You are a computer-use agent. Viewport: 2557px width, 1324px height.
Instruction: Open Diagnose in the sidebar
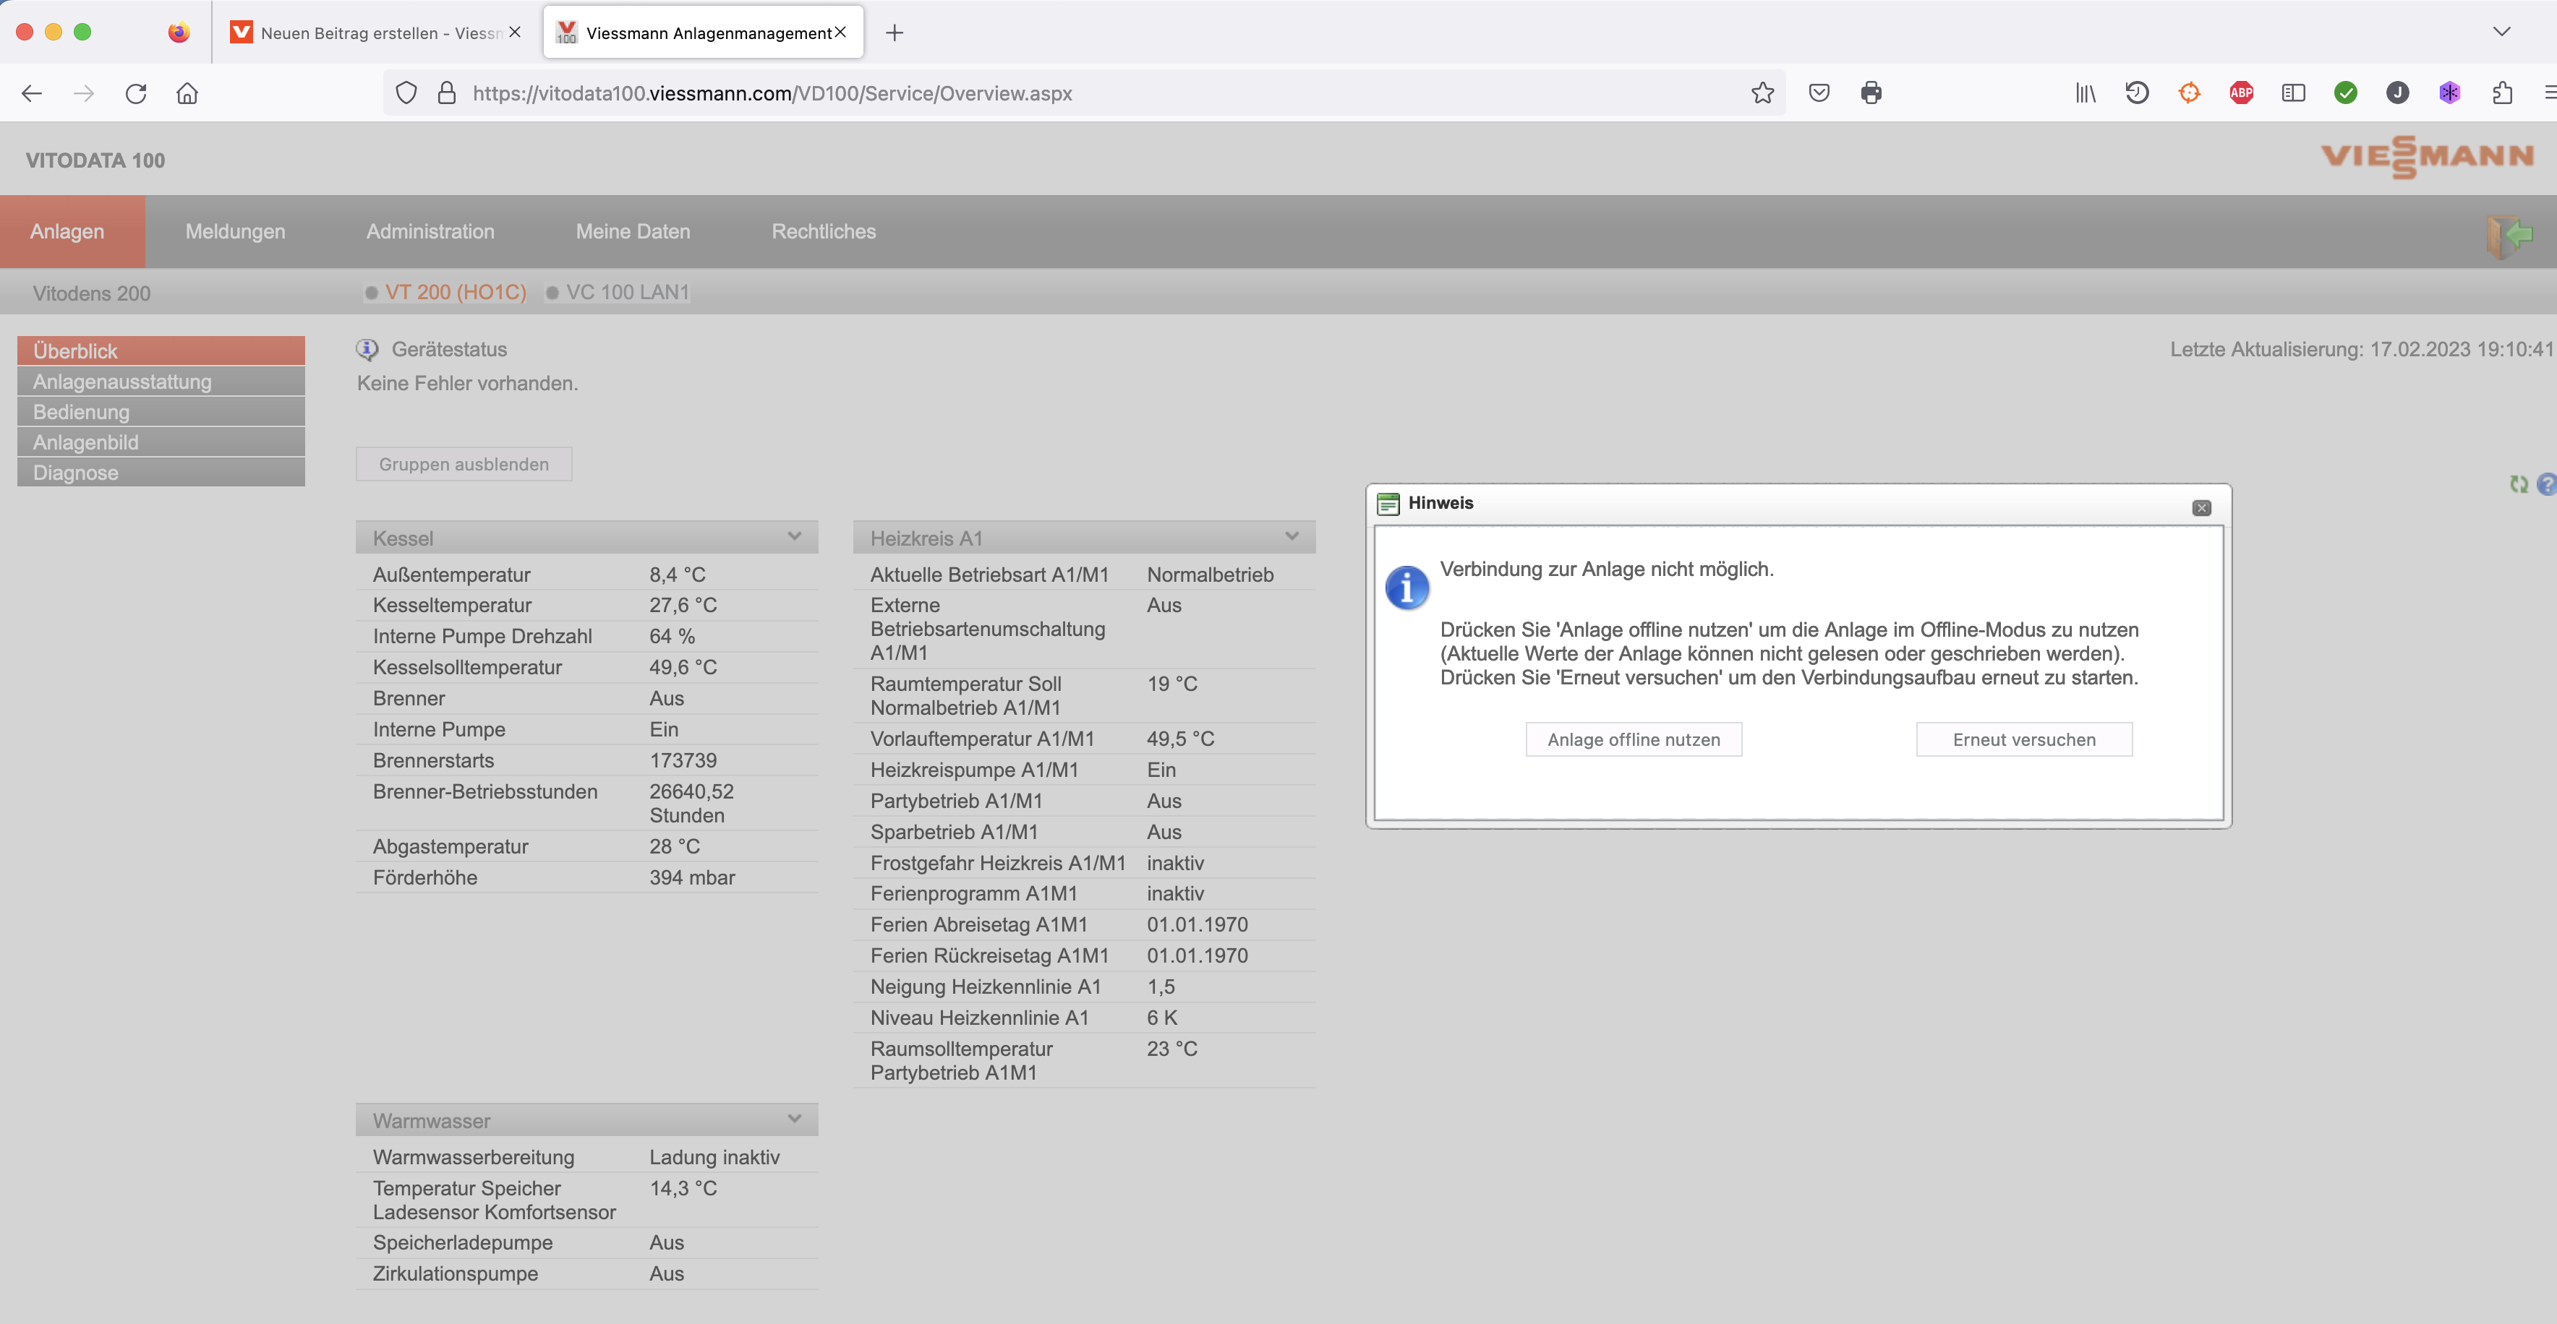pyautogui.click(x=161, y=472)
